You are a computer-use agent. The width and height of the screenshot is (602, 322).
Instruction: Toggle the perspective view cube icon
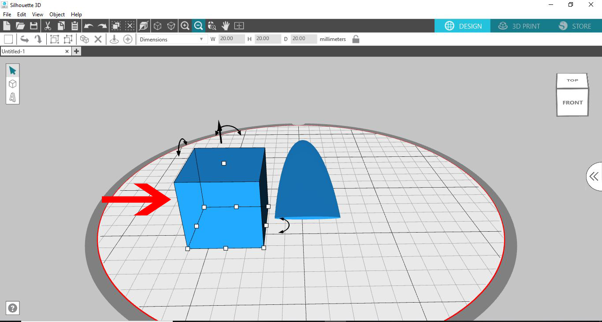(x=144, y=26)
